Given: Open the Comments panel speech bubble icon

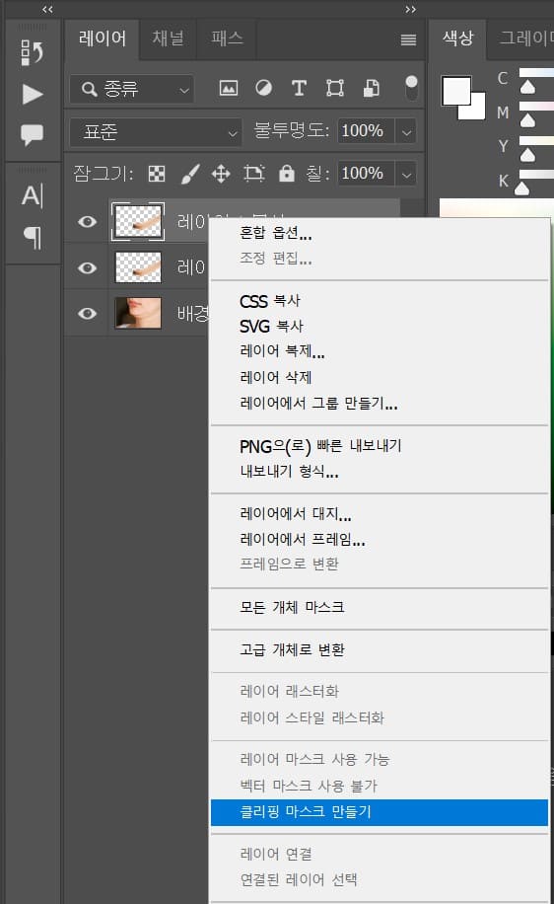Looking at the screenshot, I should tap(32, 135).
